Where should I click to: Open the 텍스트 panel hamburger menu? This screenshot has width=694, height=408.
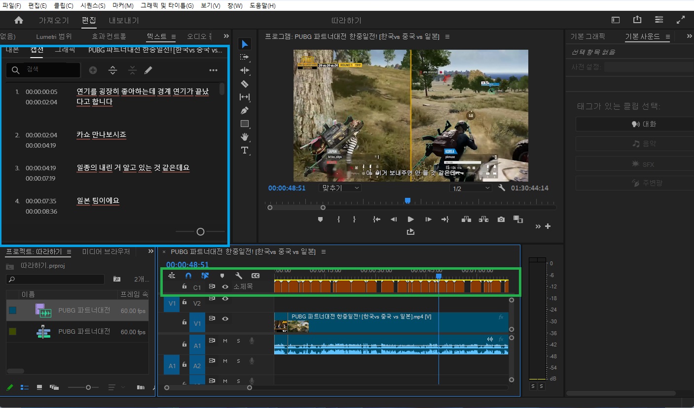click(x=173, y=36)
